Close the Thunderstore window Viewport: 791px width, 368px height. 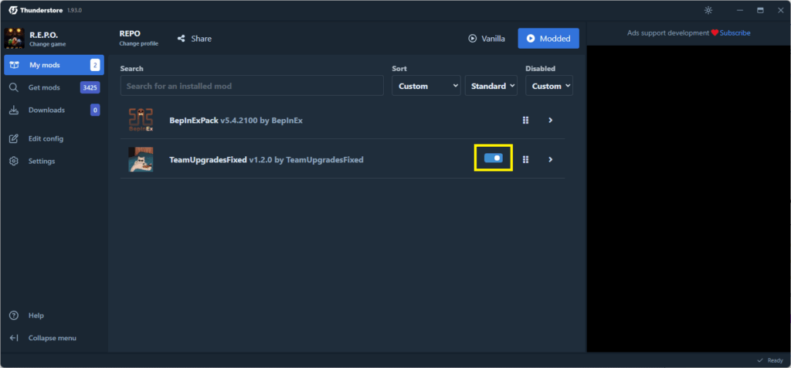[780, 10]
